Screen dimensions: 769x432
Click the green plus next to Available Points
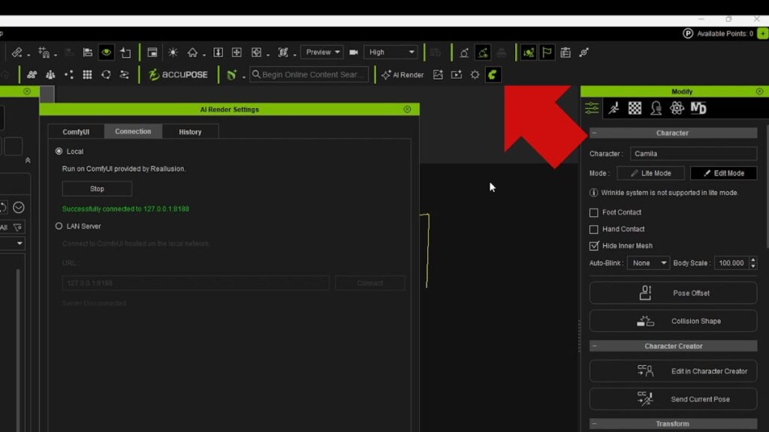[x=763, y=33]
